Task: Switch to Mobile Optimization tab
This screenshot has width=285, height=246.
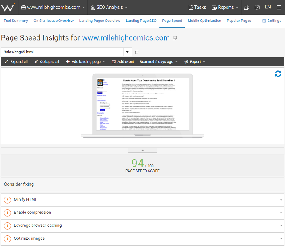Action: [x=204, y=20]
